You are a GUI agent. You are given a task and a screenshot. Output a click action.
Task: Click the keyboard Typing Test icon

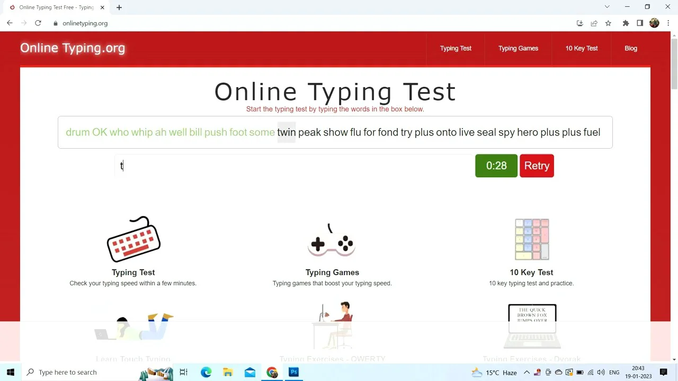click(x=133, y=239)
